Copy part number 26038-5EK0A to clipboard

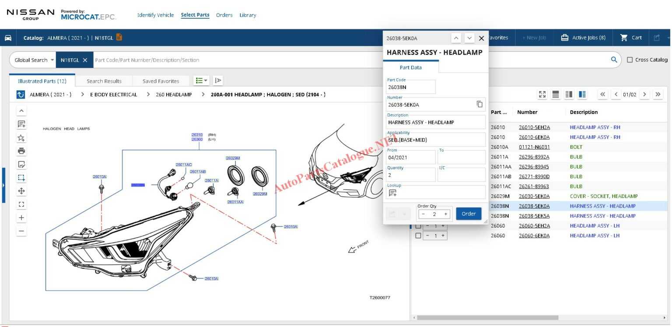pyautogui.click(x=479, y=104)
